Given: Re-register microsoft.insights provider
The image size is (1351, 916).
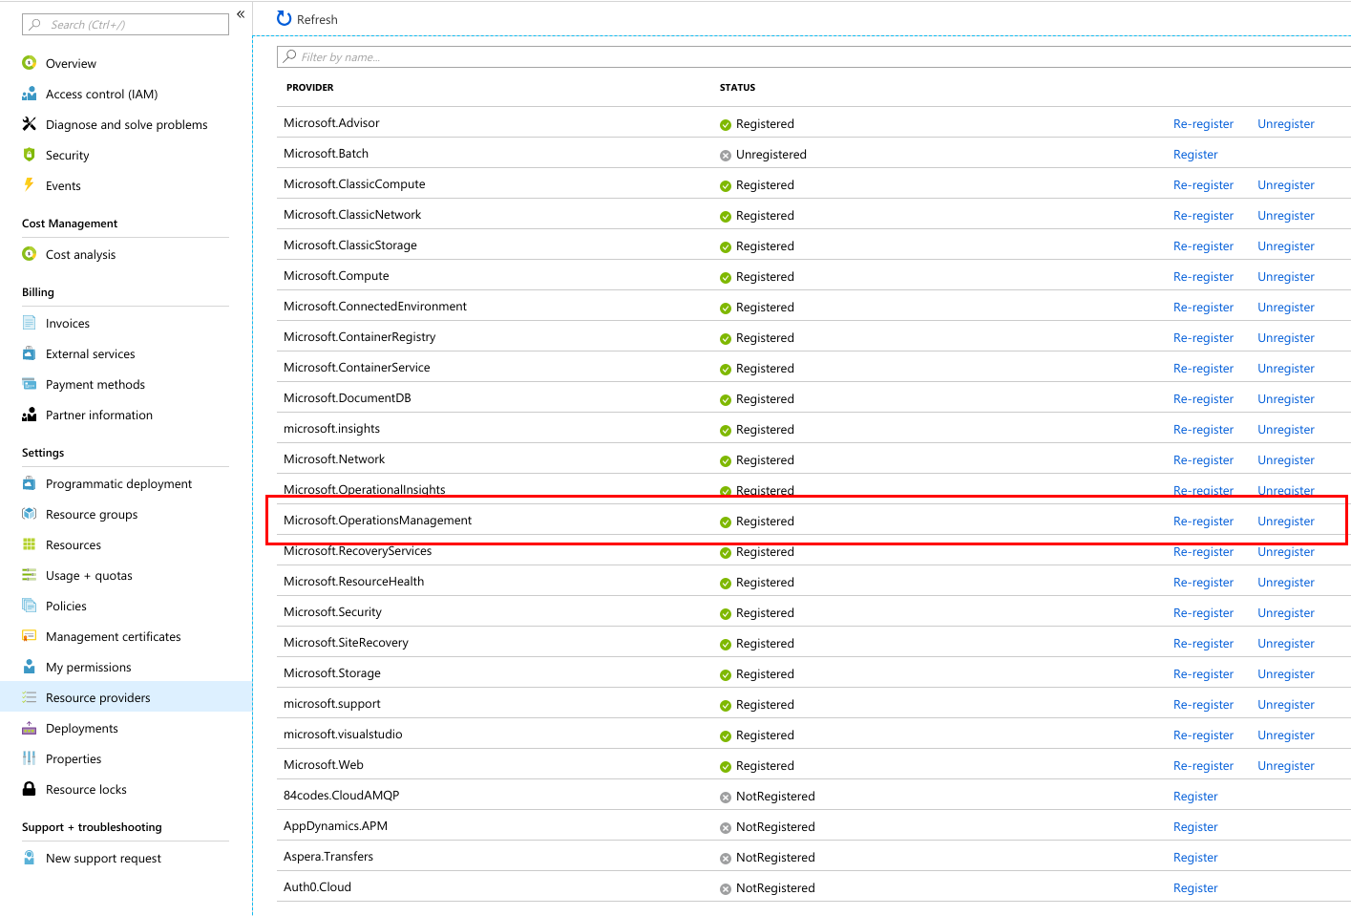Looking at the screenshot, I should (x=1203, y=430).
